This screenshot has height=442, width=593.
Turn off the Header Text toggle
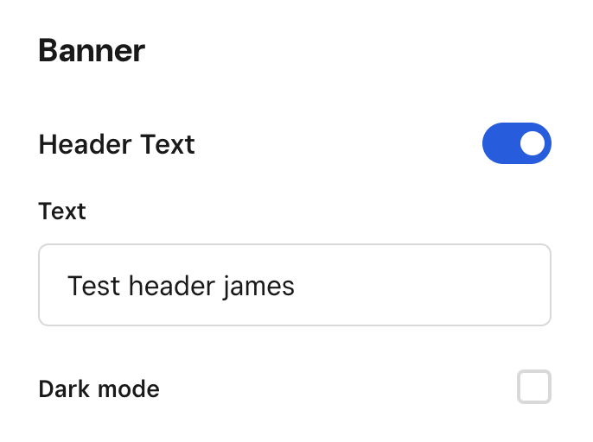[517, 143]
